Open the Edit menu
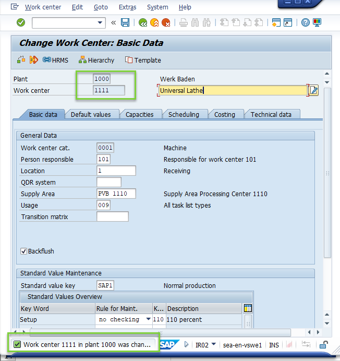The width and height of the screenshot is (340, 361). point(77,7)
